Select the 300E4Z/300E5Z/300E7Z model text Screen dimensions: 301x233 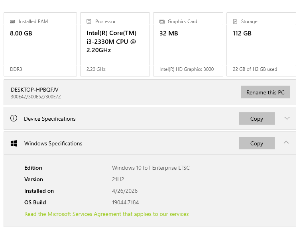36,97
